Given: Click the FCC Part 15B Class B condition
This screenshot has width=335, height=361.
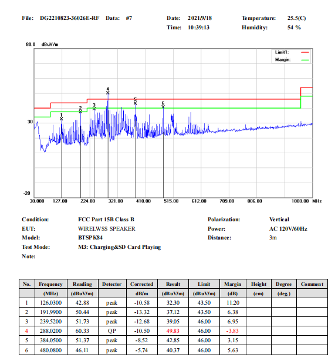Looking at the screenshot, I should (106, 220).
